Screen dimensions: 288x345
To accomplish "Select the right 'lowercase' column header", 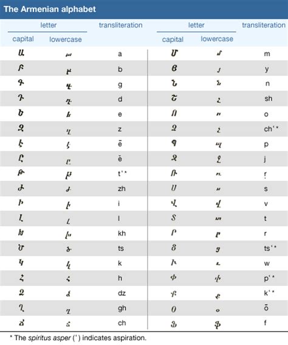I will click(217, 39).
